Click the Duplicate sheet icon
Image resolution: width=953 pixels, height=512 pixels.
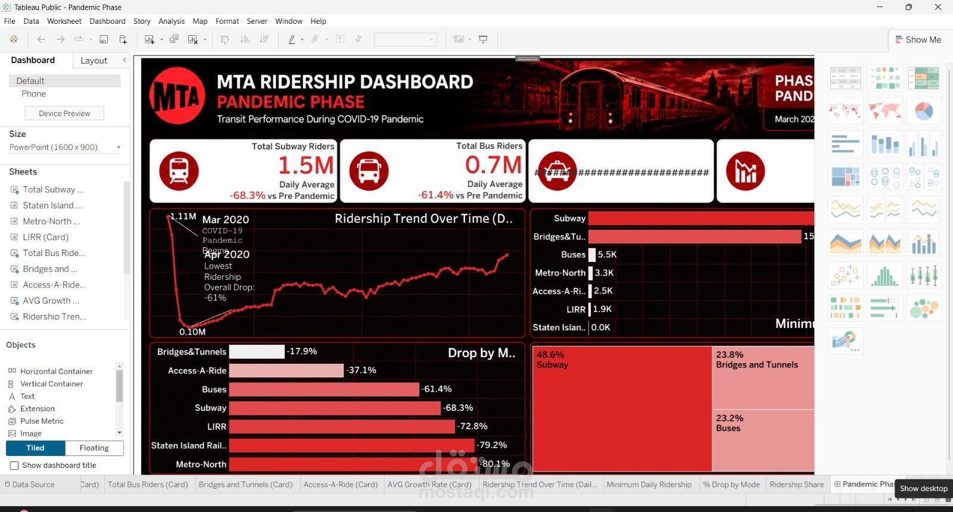pos(174,39)
